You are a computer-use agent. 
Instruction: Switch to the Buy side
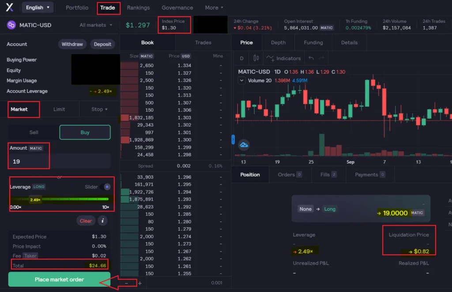pyautogui.click(x=85, y=132)
